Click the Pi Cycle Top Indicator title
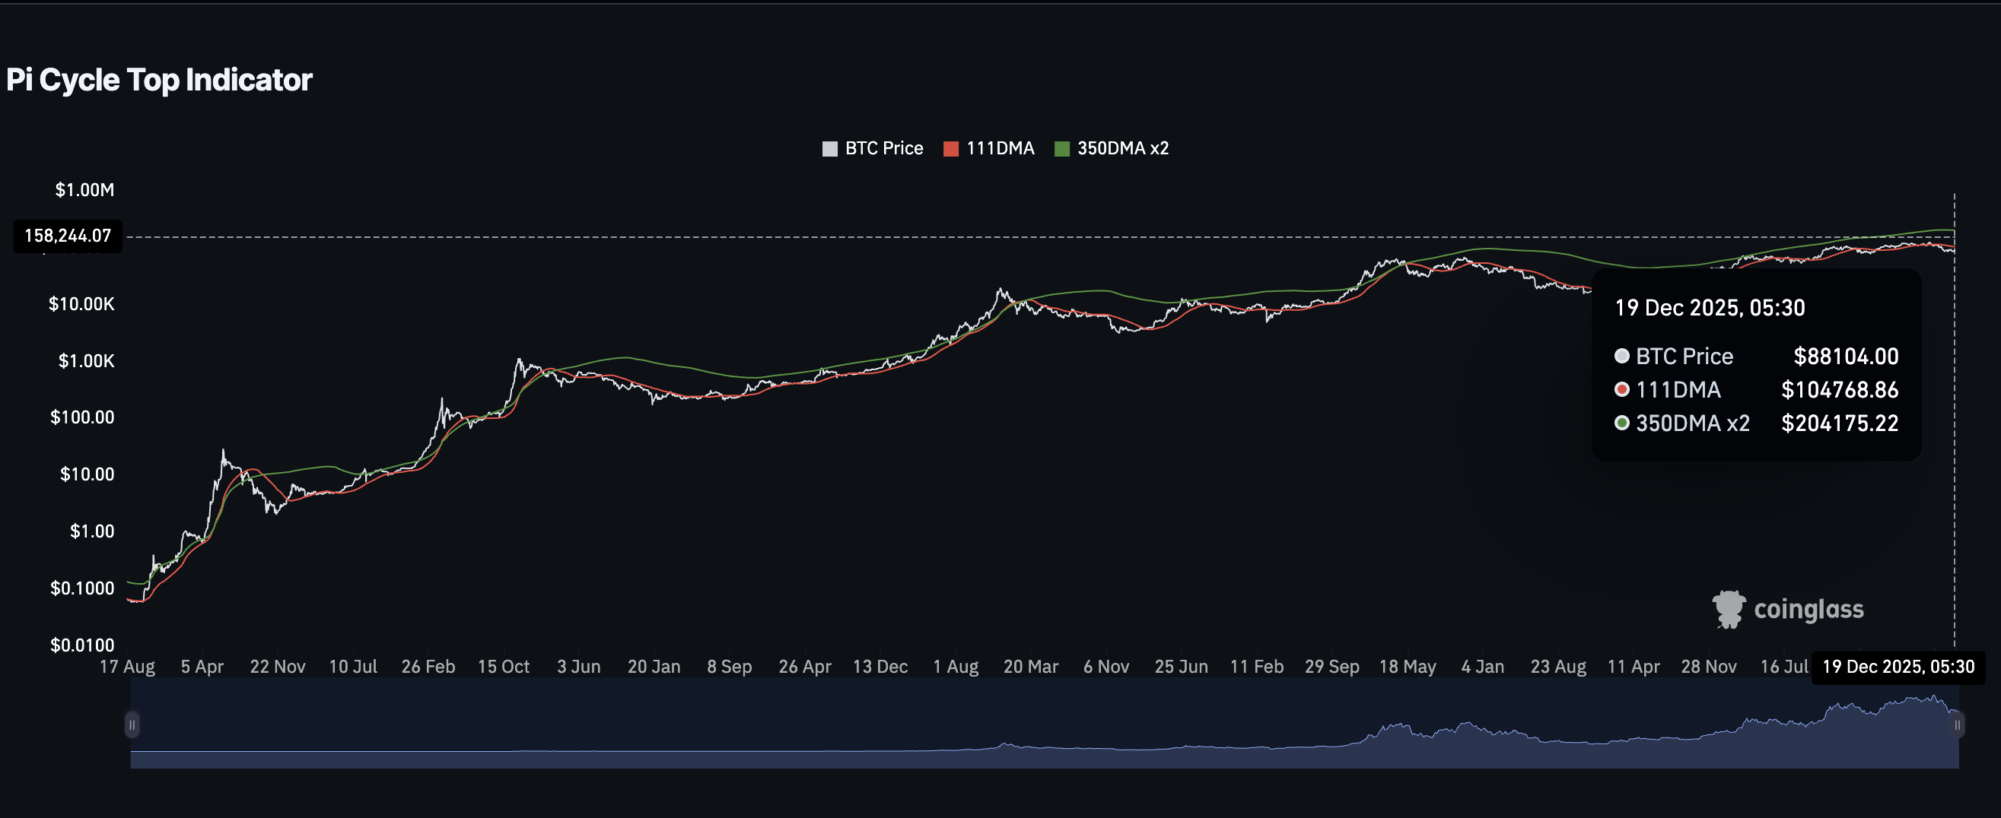 159,80
